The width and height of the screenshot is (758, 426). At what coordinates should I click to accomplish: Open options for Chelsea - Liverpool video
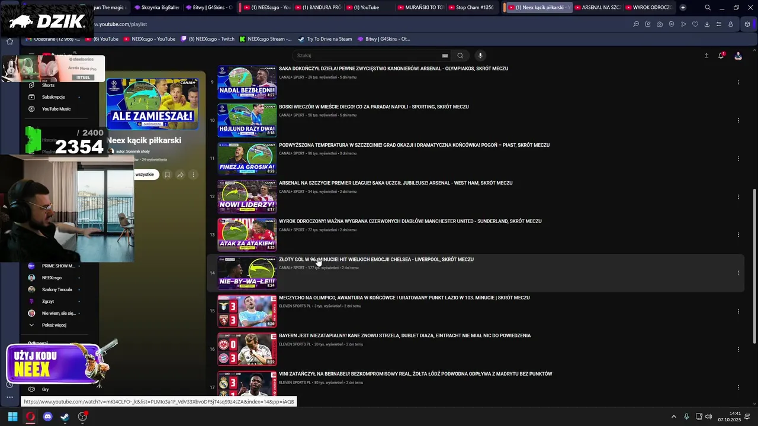click(738, 273)
